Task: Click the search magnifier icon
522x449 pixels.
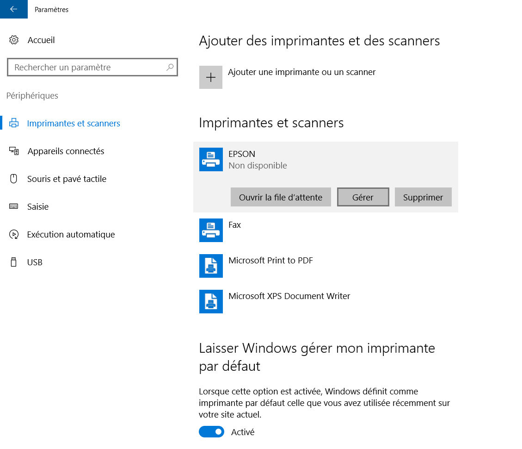Action: point(170,68)
